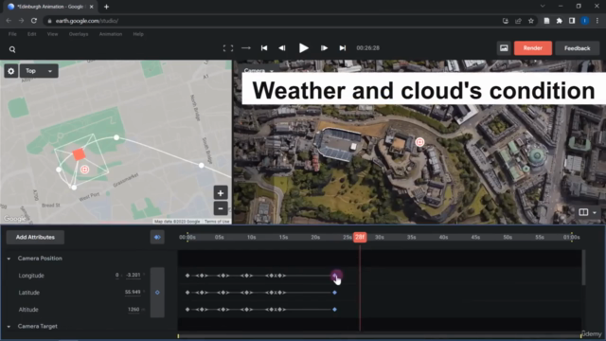
Task: Click the snapshot image icon beside Render
Action: click(x=504, y=48)
